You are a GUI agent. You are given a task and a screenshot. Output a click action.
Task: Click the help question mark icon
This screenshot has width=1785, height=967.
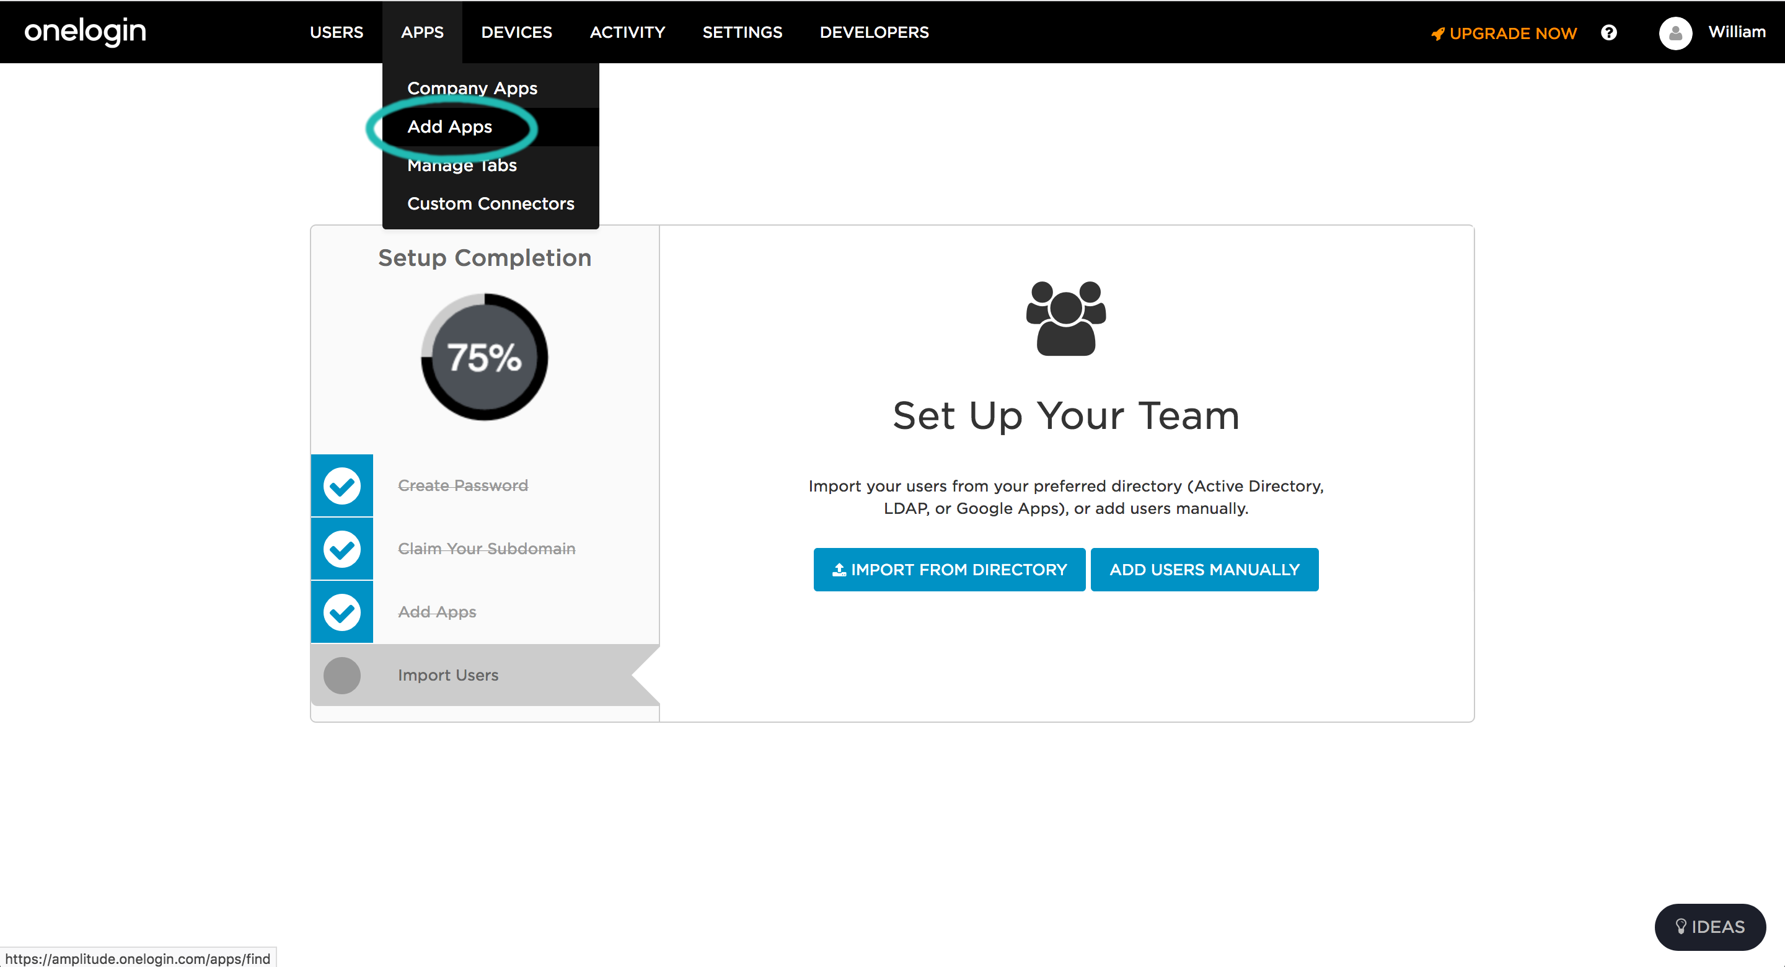(x=1608, y=33)
